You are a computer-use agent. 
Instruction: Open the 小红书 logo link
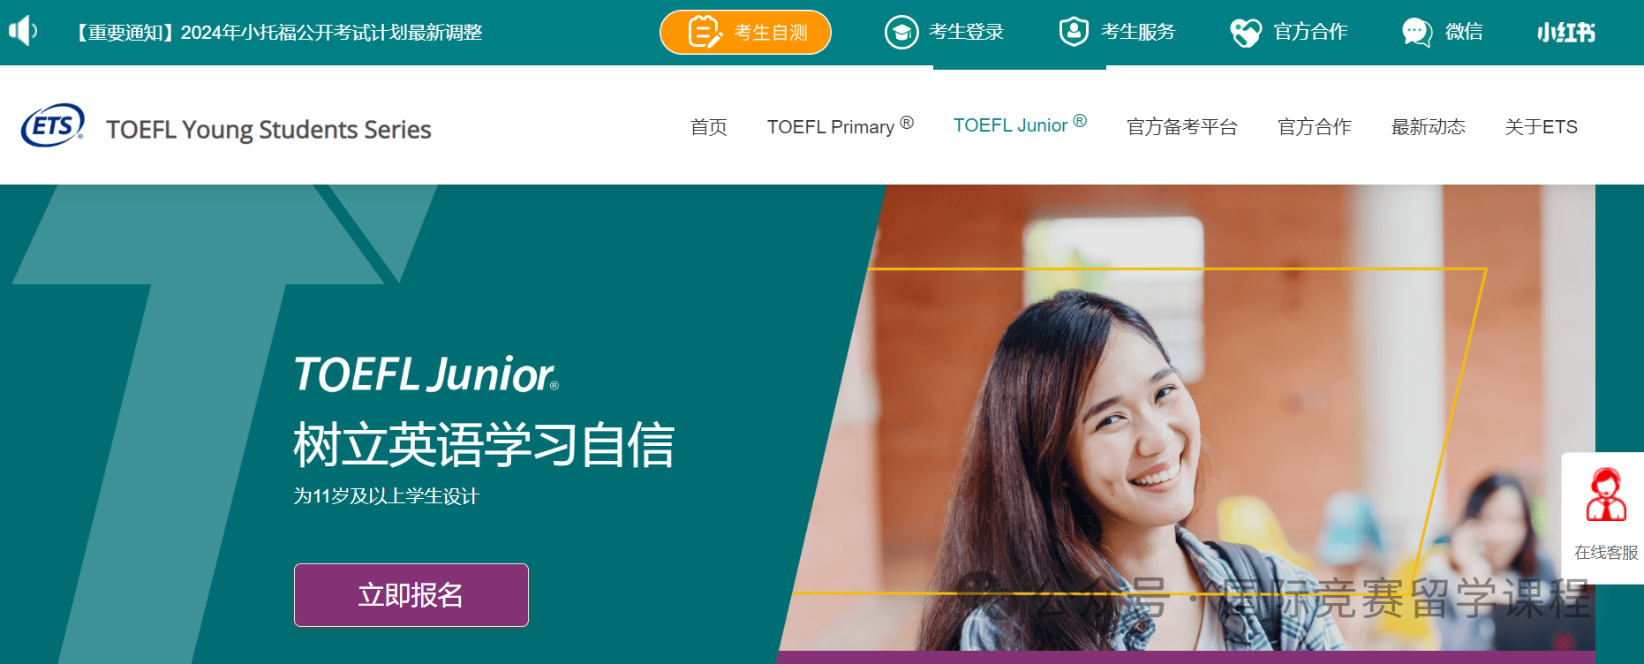coord(1565,33)
